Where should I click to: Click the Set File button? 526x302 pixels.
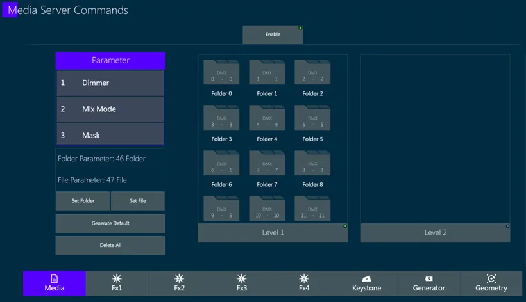(x=138, y=201)
